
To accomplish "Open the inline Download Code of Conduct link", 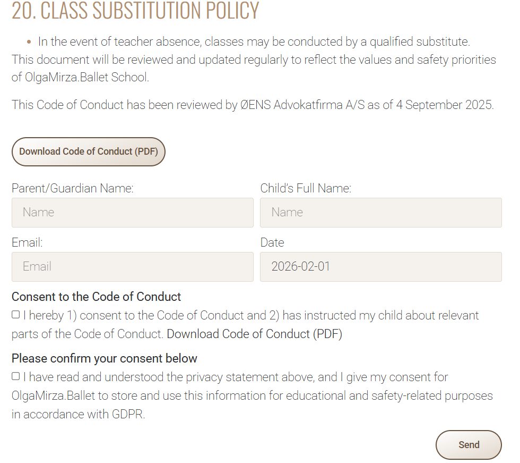I will (x=254, y=334).
